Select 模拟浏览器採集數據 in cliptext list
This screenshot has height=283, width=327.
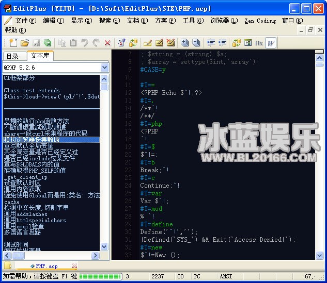tap(52, 140)
